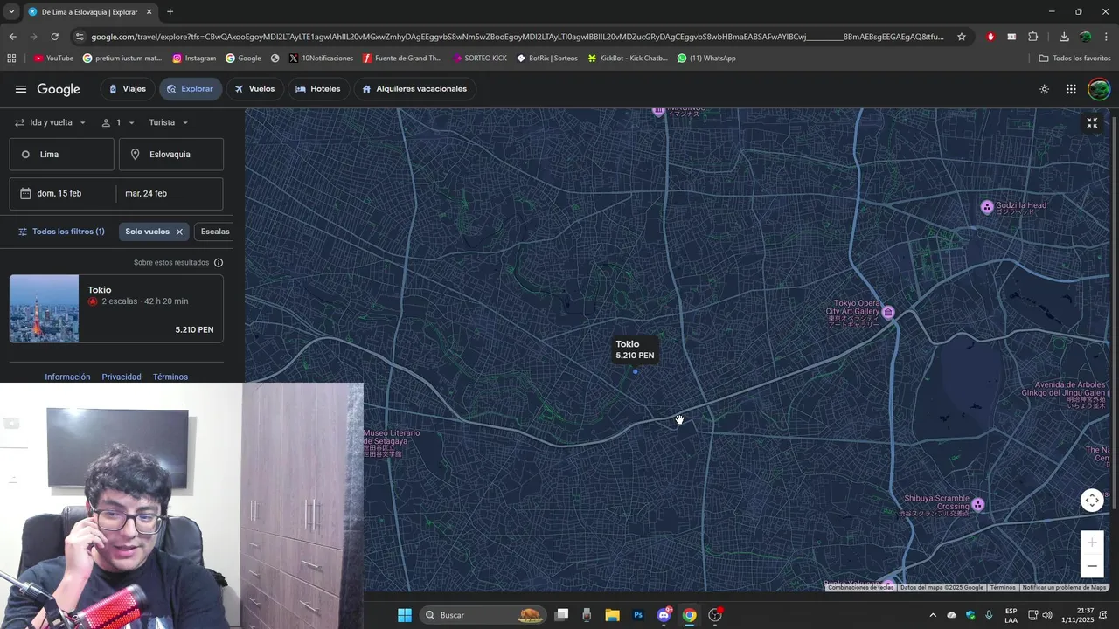Screen dimensions: 1119x629
Task: Change the return date mar, 24 feb
Action: tap(170, 194)
